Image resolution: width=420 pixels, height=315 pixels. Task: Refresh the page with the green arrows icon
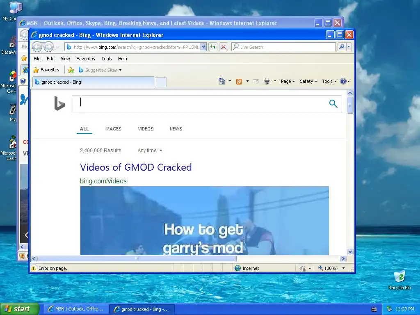coord(213,47)
